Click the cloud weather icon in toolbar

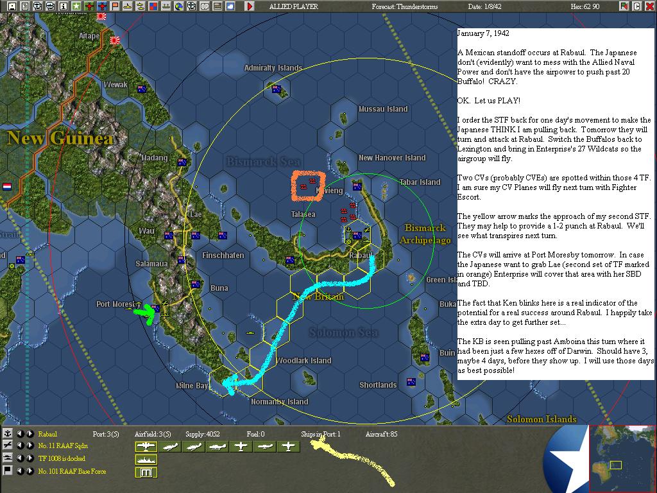click(230, 6)
